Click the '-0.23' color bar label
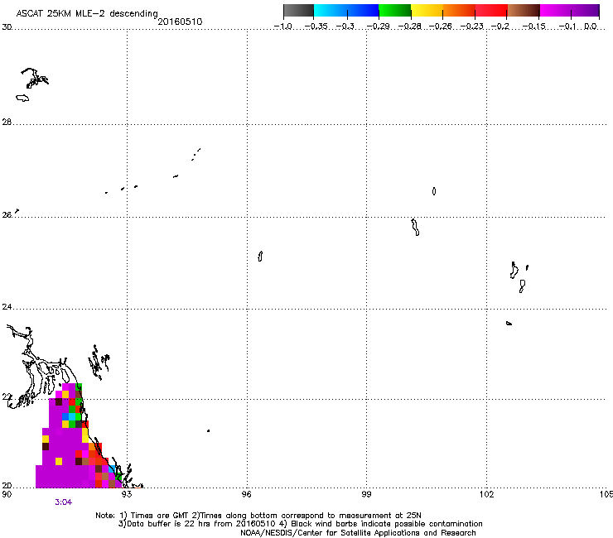 (x=472, y=26)
